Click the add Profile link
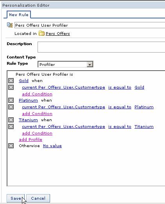The image size is (165, 204). 30,139
